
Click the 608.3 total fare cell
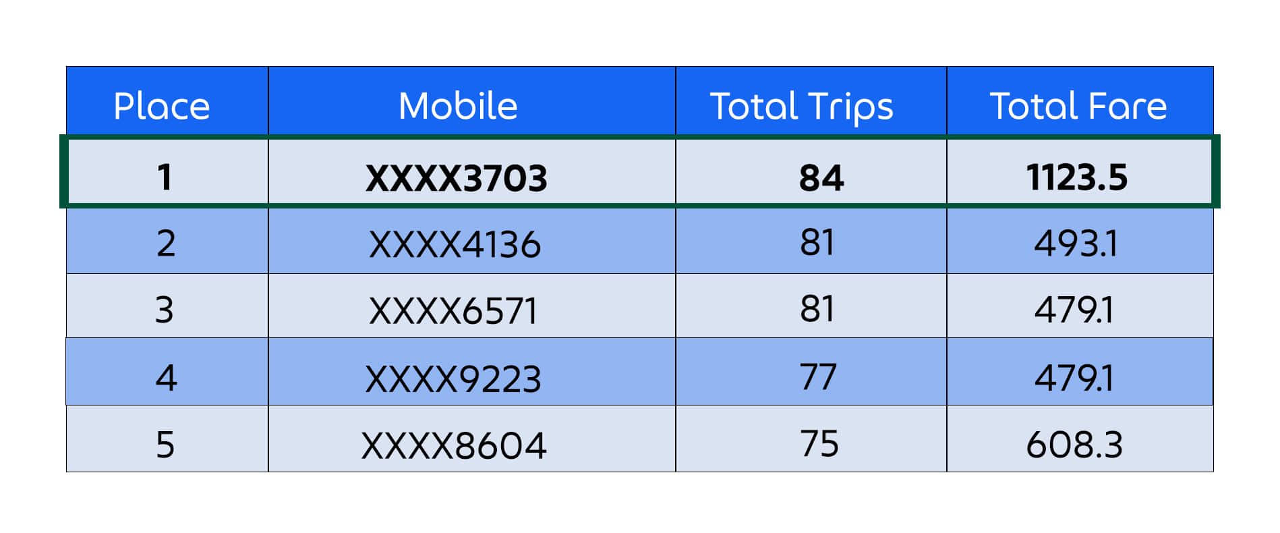(1080, 439)
